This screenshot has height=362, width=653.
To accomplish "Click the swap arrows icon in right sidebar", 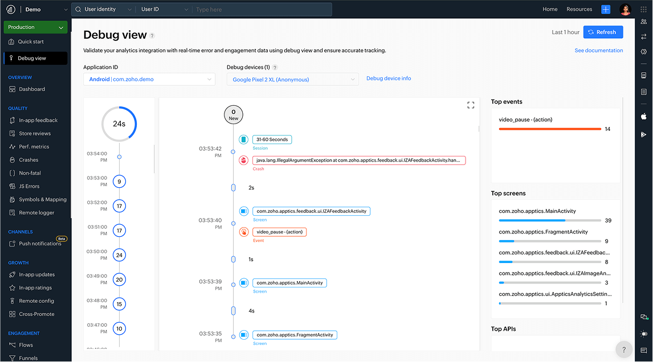I will (643, 36).
